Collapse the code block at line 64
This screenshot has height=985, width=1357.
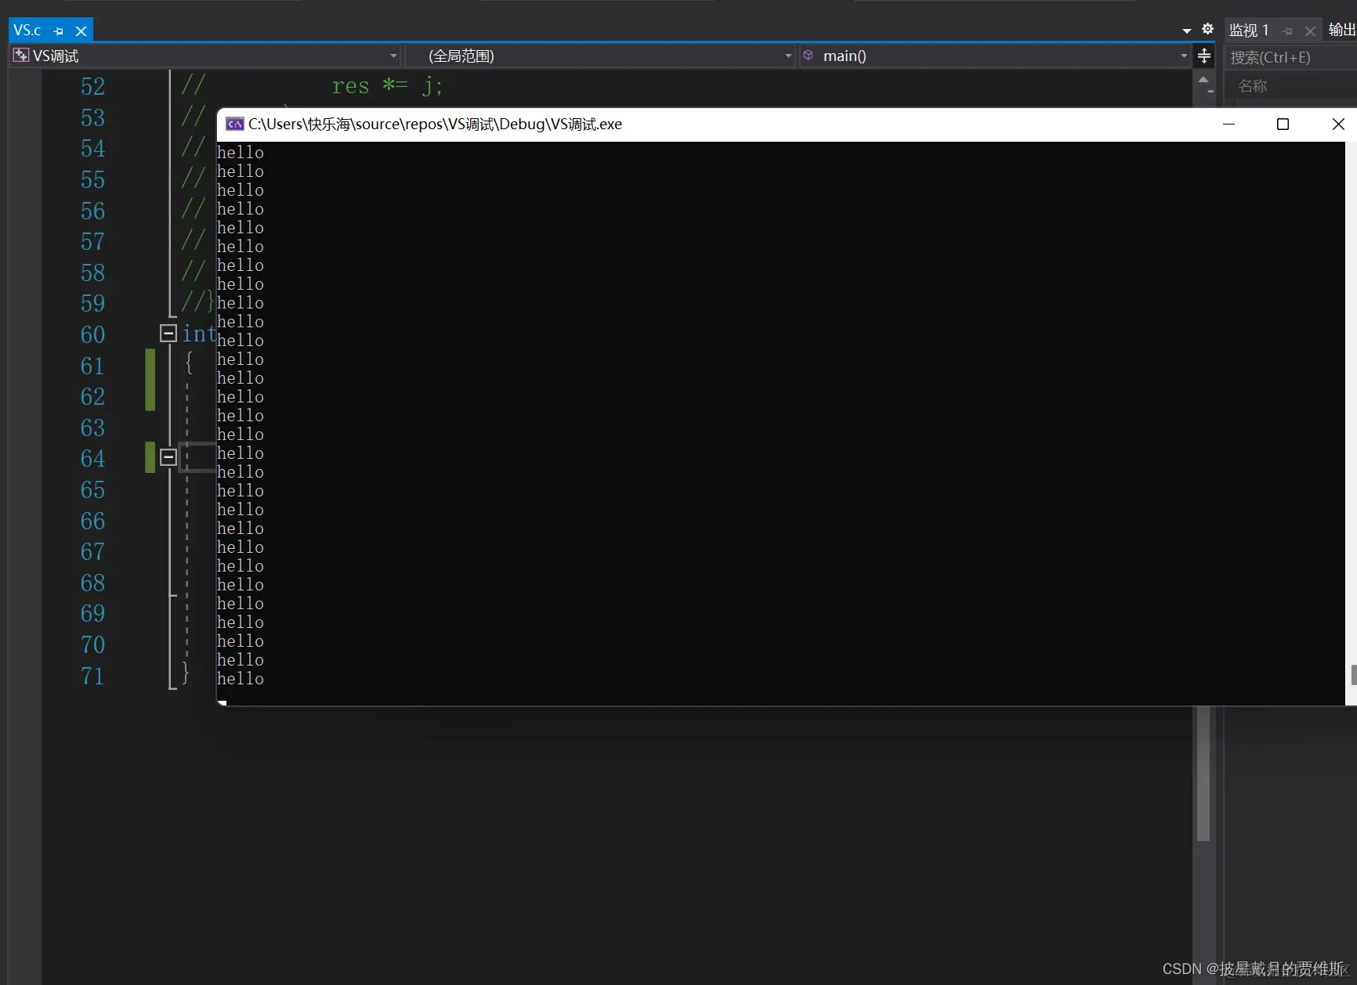click(168, 457)
